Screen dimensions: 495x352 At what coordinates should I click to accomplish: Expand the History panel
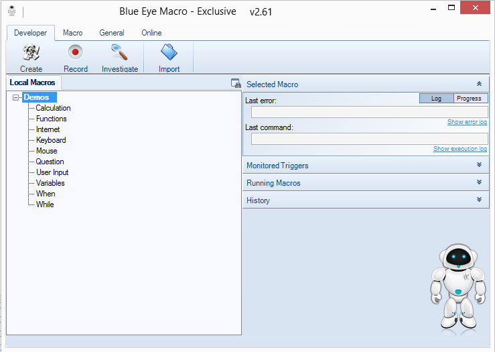click(x=479, y=199)
